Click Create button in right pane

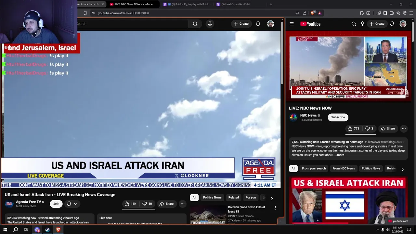pos(377,24)
